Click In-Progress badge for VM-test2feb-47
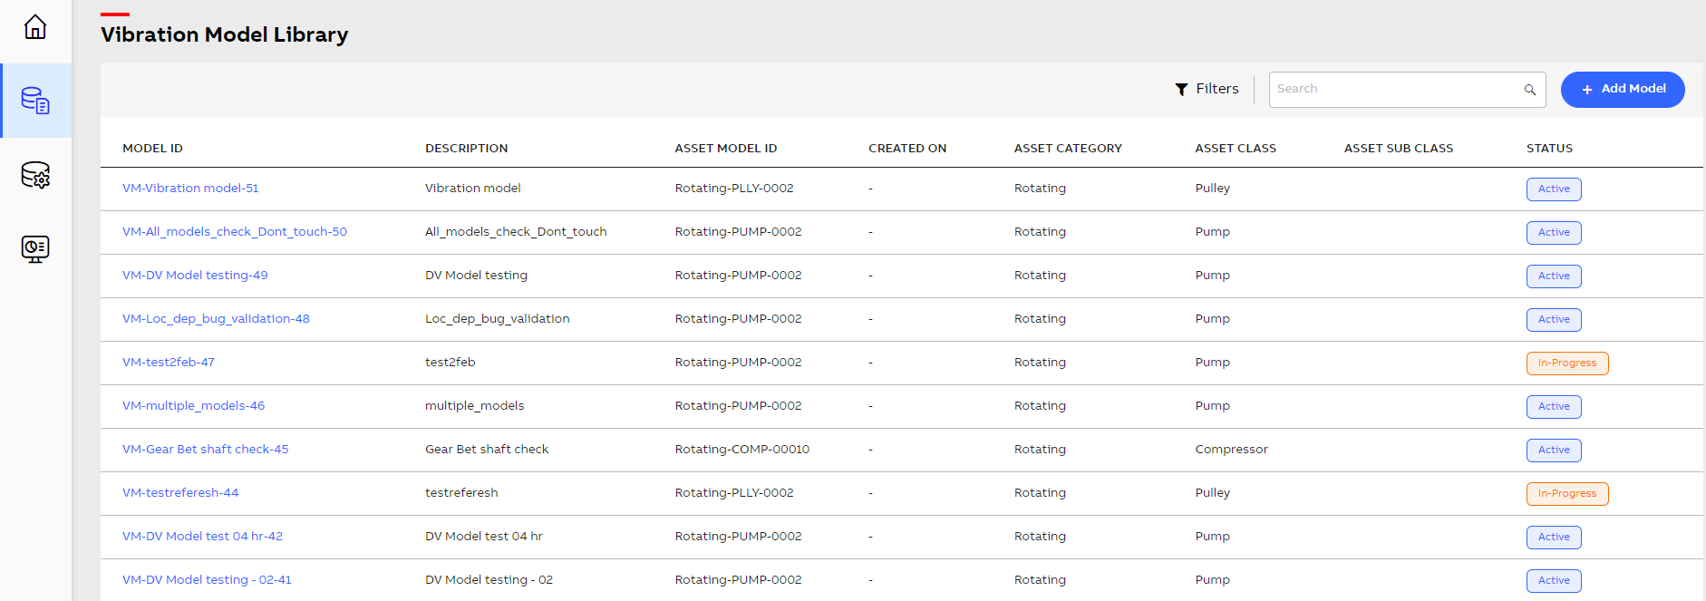The image size is (1706, 601). (x=1567, y=364)
